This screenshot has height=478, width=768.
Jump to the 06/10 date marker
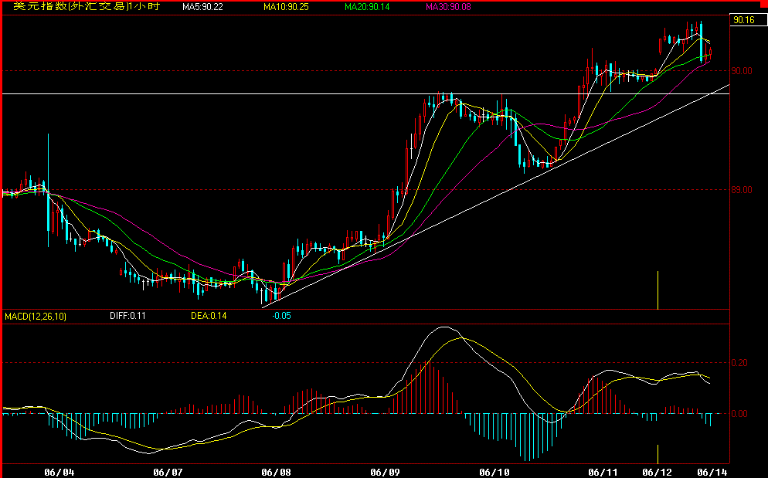click(494, 470)
